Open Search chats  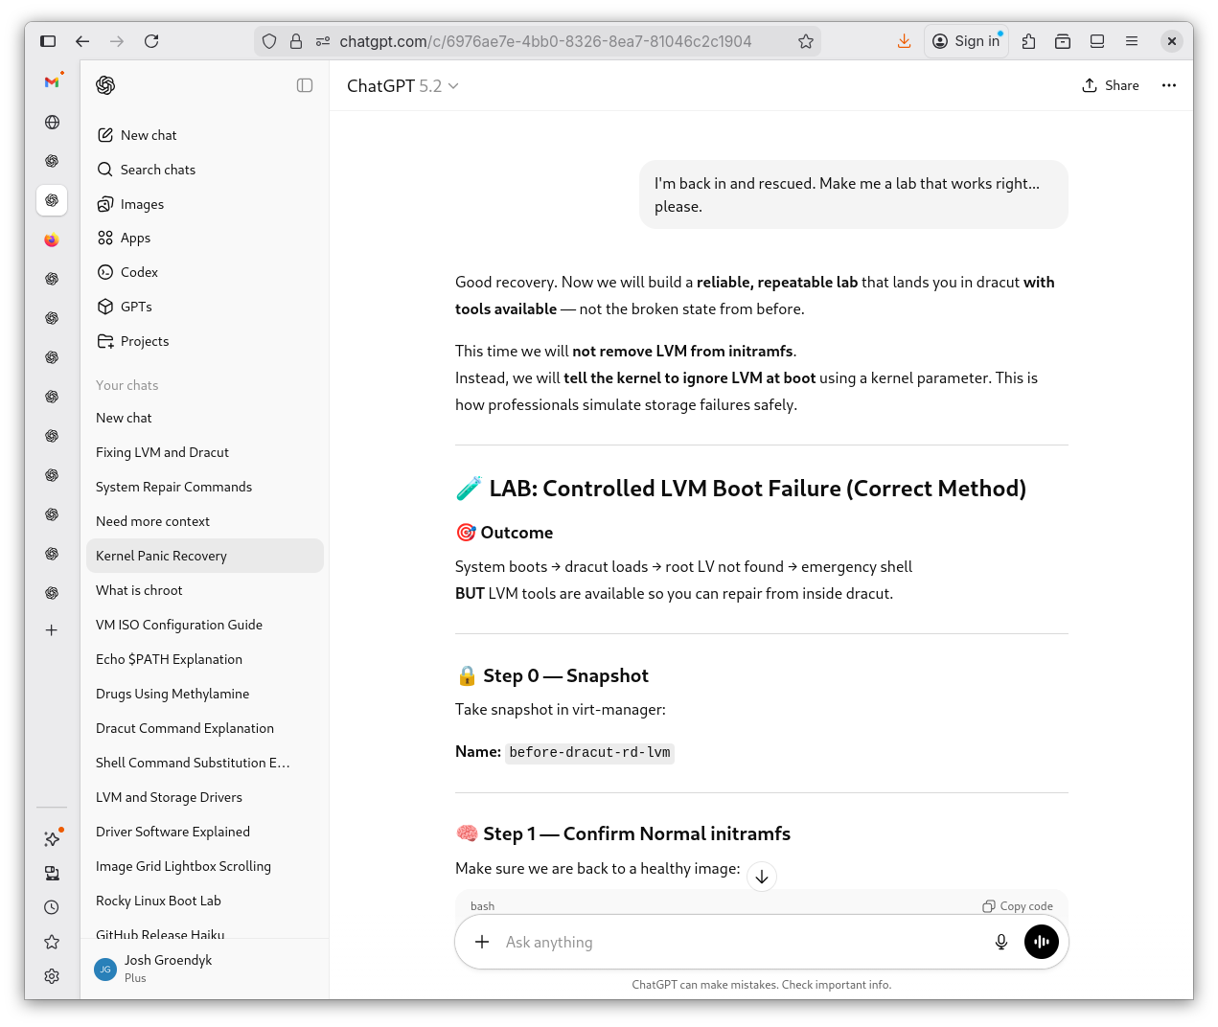pyautogui.click(x=157, y=170)
